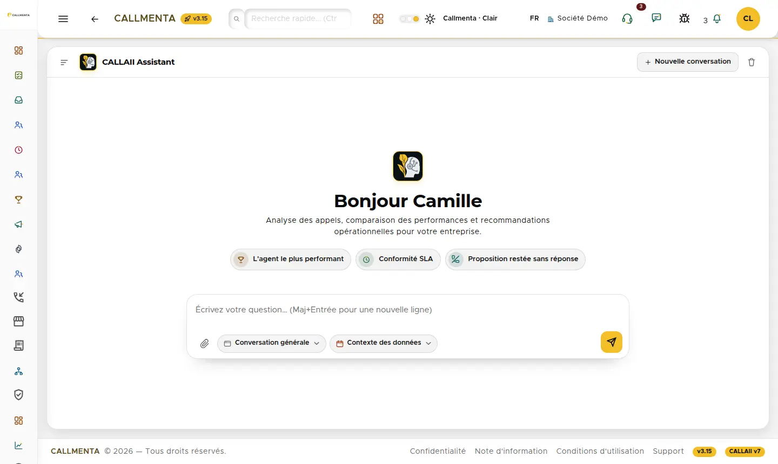Open the Support footer link

coord(668,451)
